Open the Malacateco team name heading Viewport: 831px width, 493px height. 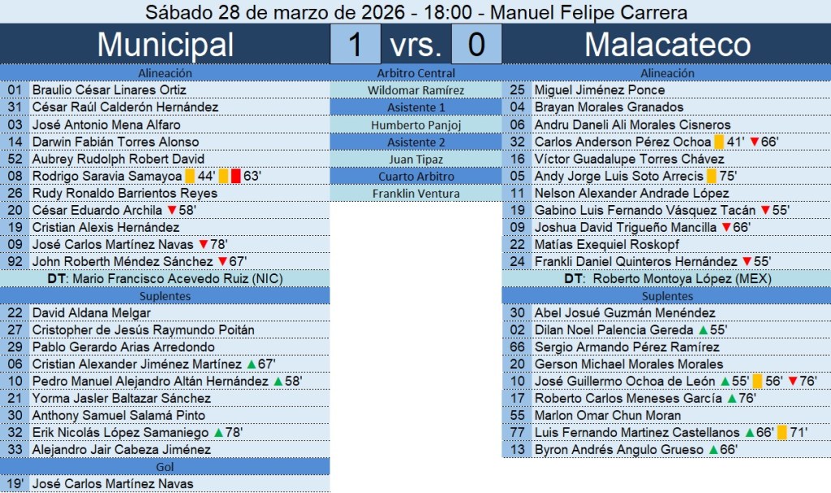pos(667,45)
